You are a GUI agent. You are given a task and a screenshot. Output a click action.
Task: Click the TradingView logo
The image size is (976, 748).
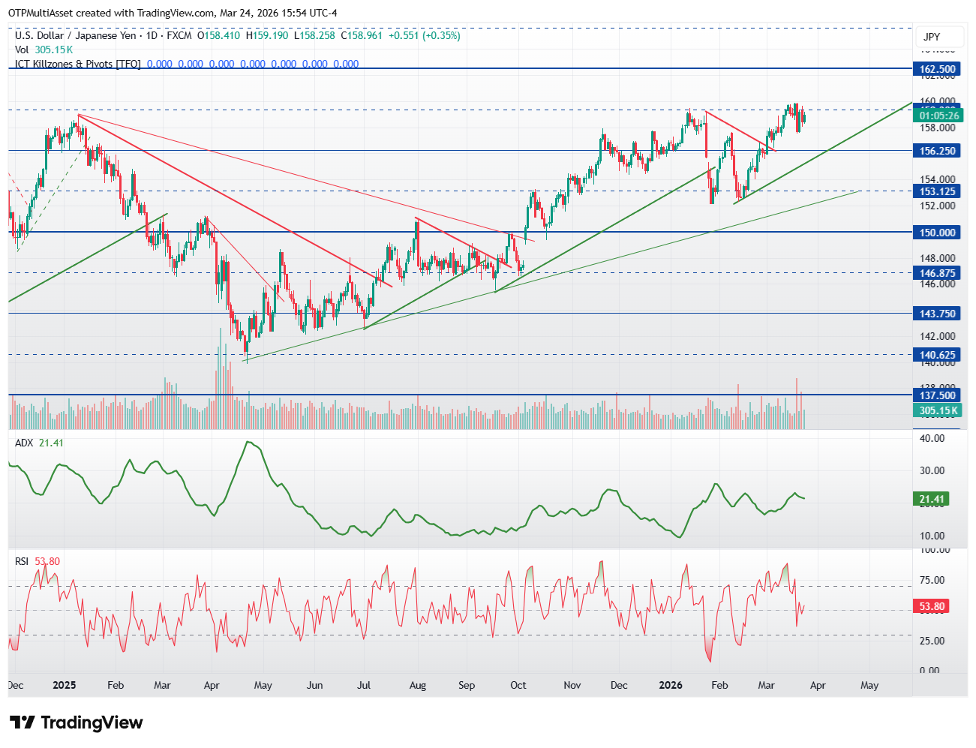76,722
